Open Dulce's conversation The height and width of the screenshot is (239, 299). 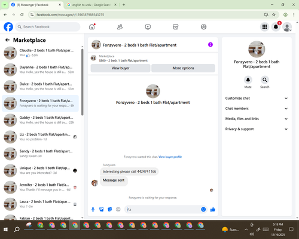tap(40, 87)
